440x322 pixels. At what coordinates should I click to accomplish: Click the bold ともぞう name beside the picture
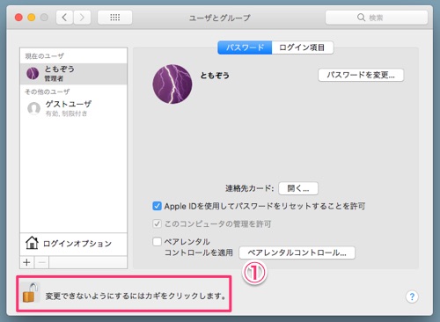coord(215,76)
